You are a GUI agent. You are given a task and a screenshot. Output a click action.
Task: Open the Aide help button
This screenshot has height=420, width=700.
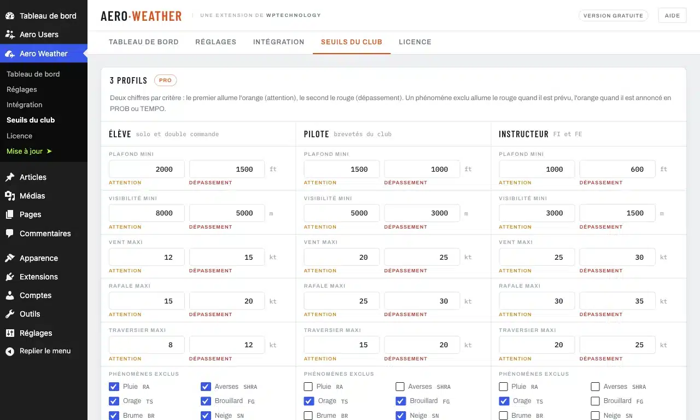coord(672,16)
